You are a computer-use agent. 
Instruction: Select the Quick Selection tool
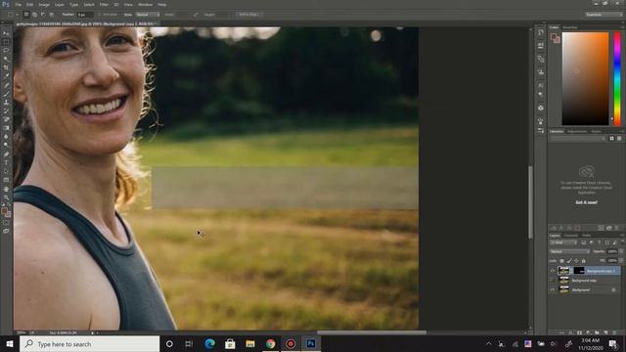(6, 59)
